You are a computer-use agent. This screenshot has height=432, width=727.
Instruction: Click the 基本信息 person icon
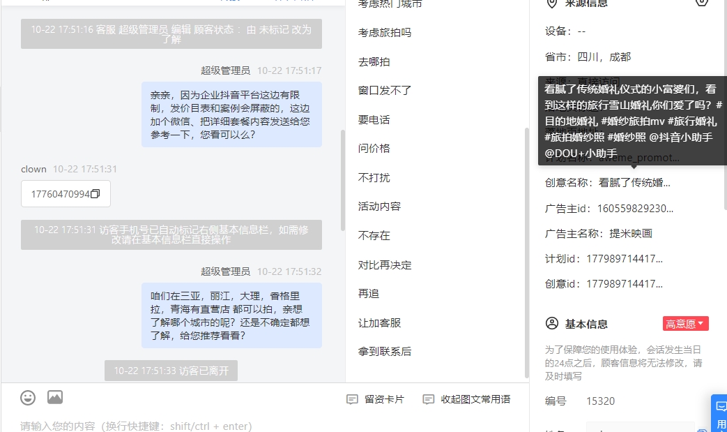[552, 323]
